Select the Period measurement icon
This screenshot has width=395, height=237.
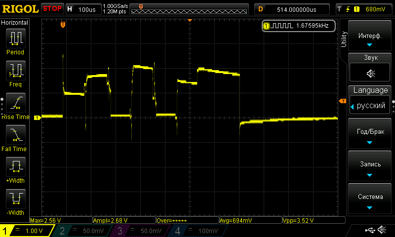[15, 38]
